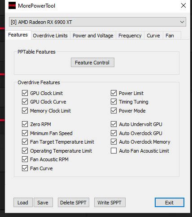This screenshot has height=217, width=192.
Task: Close the MorePowerTool window
Action: pyautogui.click(x=183, y=6)
